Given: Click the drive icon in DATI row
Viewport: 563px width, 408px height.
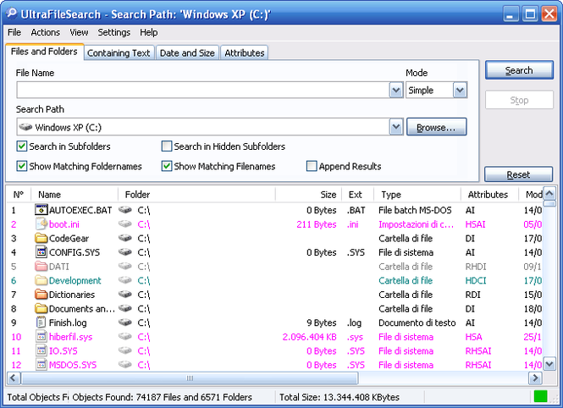Looking at the screenshot, I should pos(125,267).
